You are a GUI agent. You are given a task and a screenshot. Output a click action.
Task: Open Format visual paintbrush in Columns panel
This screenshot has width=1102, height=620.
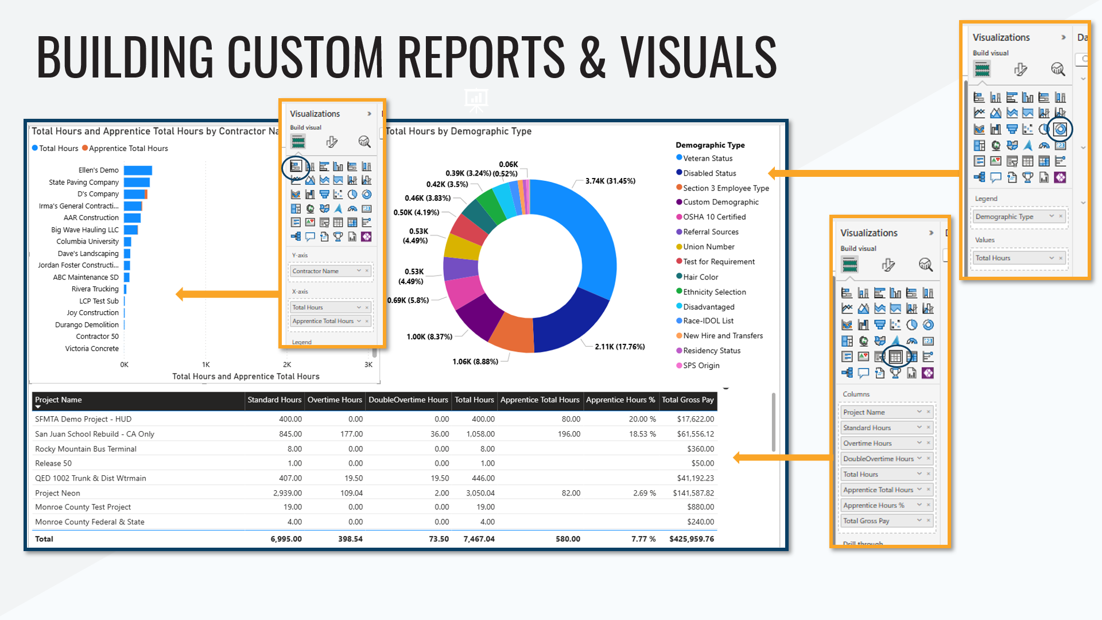888,265
